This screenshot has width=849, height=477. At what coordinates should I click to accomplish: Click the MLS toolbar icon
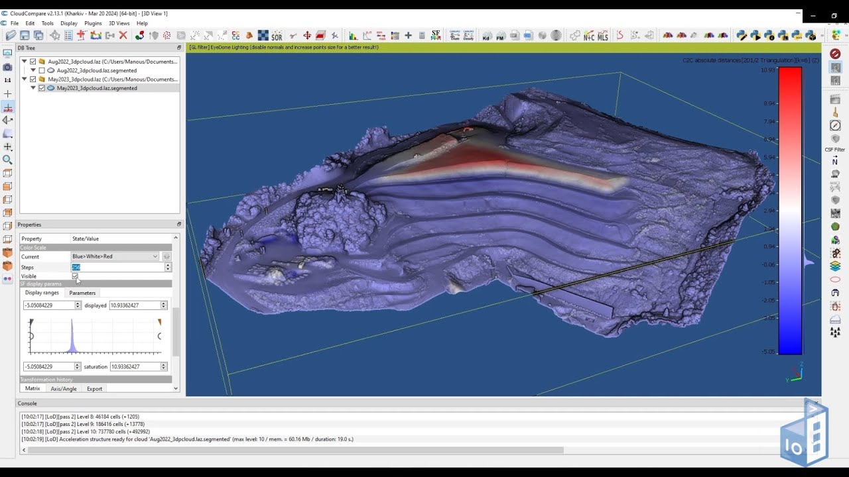[x=602, y=36]
